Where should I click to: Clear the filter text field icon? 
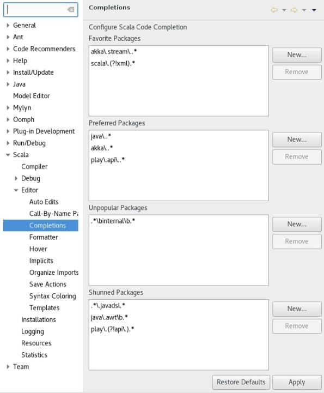[x=71, y=9]
